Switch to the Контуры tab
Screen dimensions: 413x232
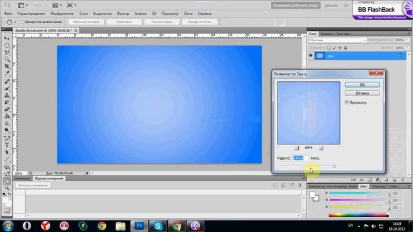click(343, 34)
